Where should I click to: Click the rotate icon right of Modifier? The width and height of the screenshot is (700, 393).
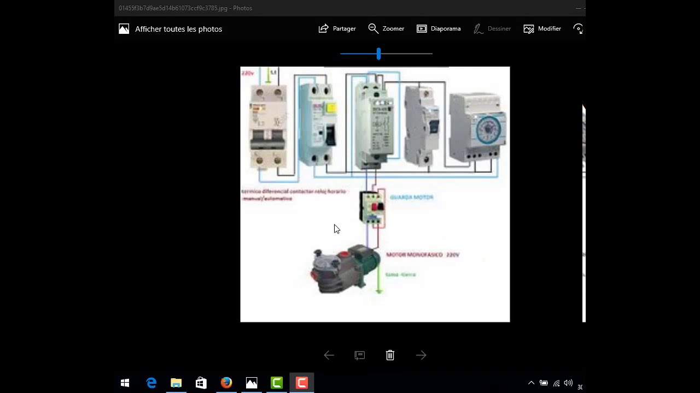578,28
